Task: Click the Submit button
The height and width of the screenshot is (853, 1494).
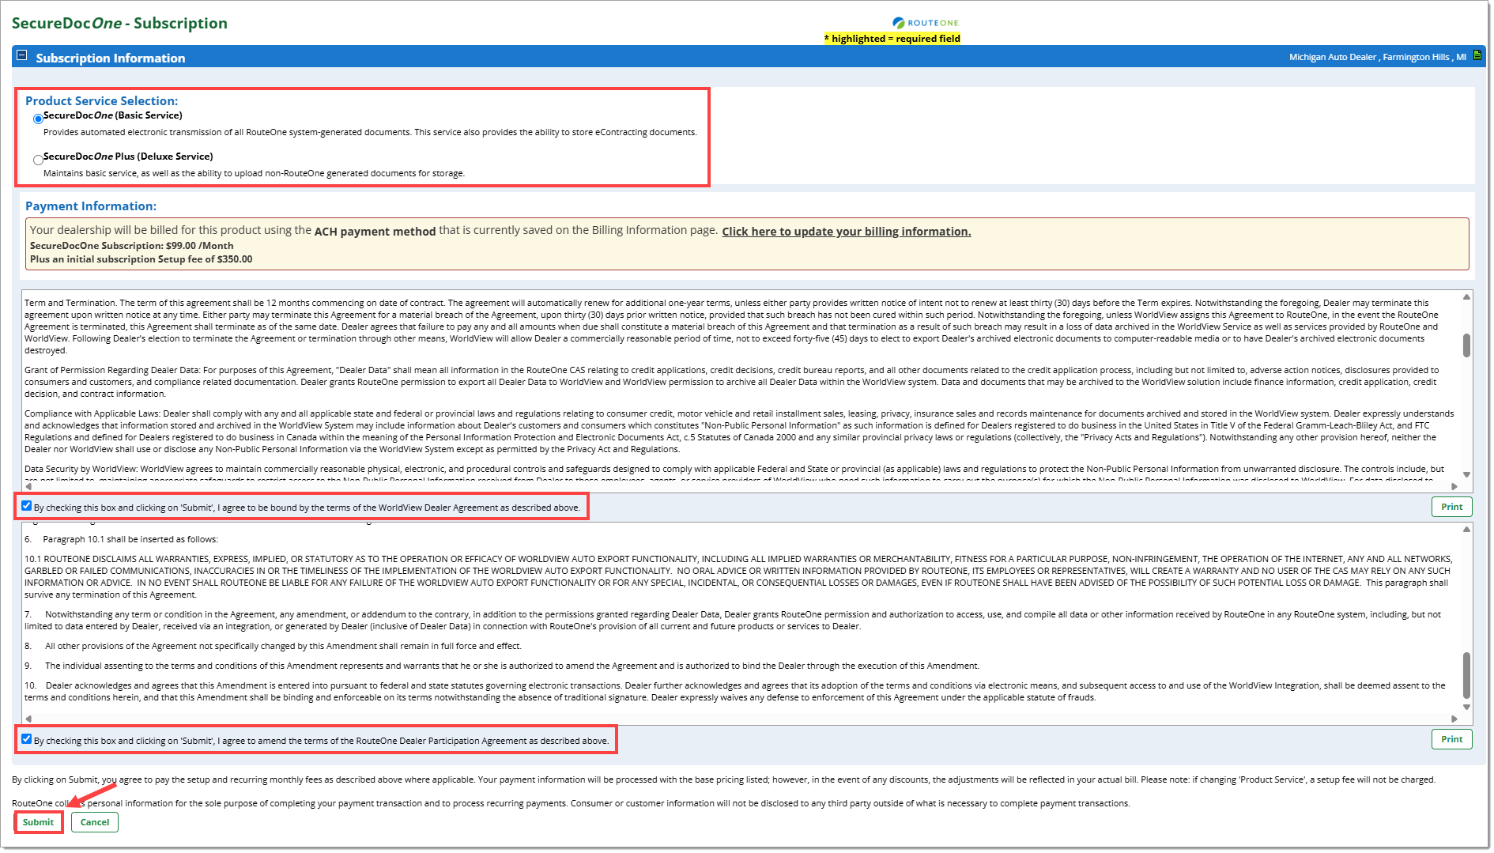Action: click(38, 822)
